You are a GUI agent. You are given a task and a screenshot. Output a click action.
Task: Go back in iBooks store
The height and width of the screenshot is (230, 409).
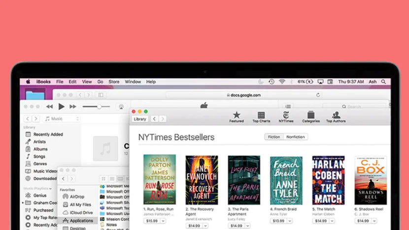154,119
